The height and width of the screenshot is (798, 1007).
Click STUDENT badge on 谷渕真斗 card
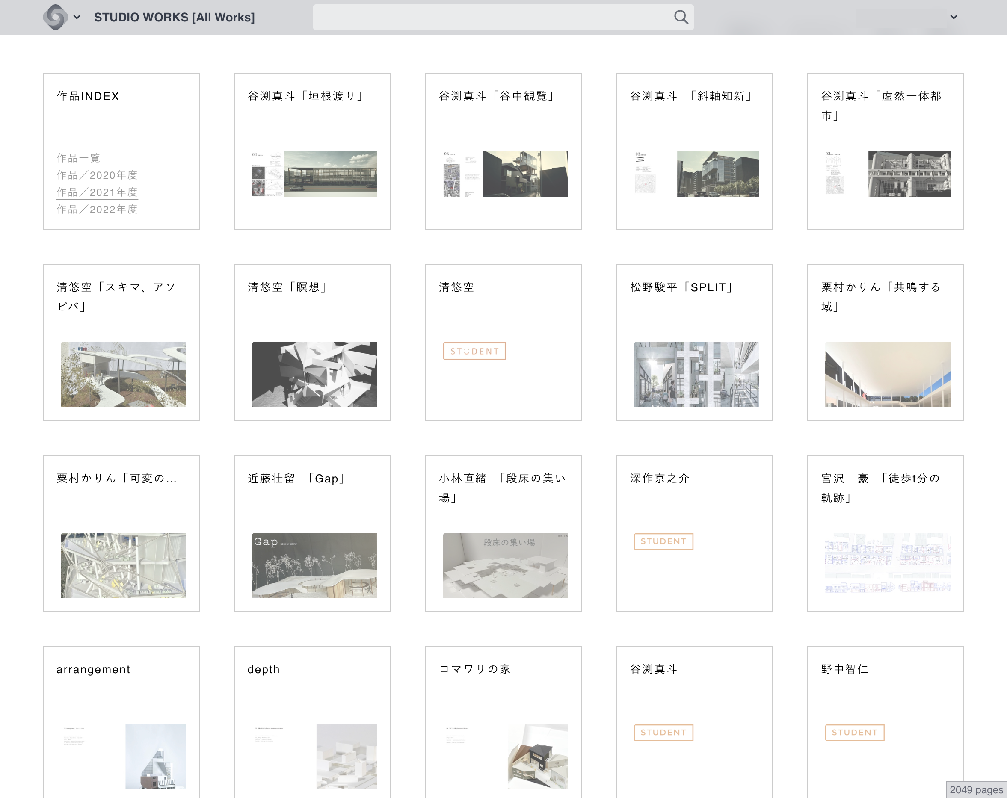point(663,732)
